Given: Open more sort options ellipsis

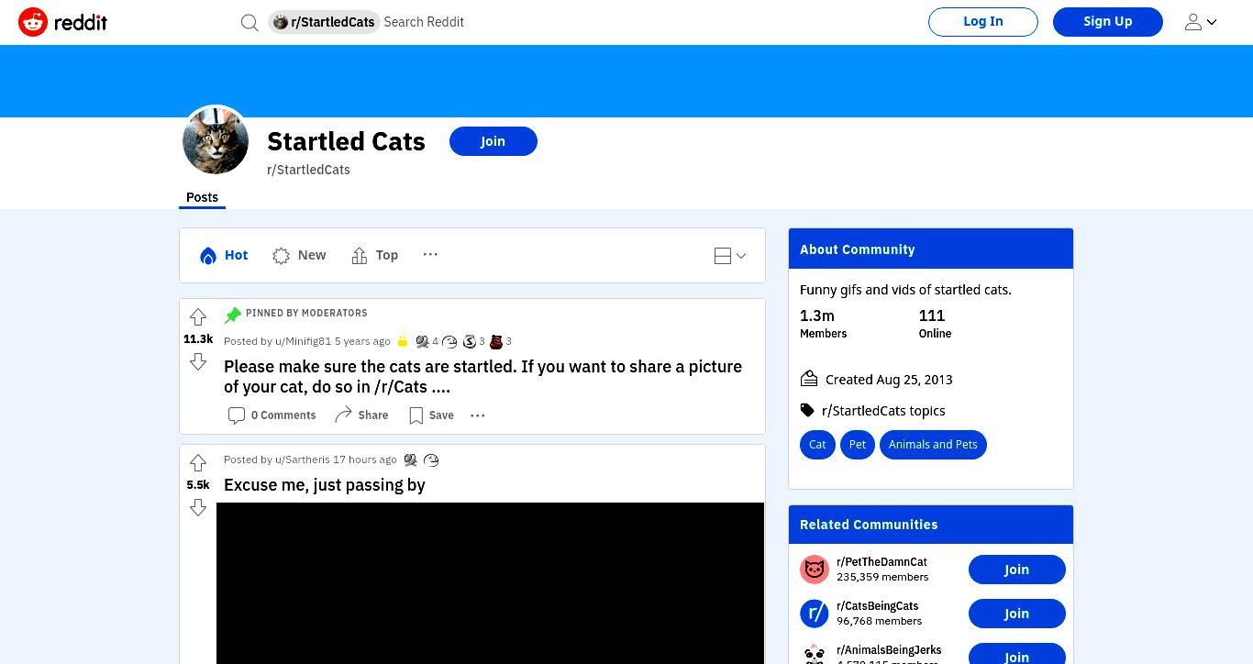Looking at the screenshot, I should (x=430, y=255).
